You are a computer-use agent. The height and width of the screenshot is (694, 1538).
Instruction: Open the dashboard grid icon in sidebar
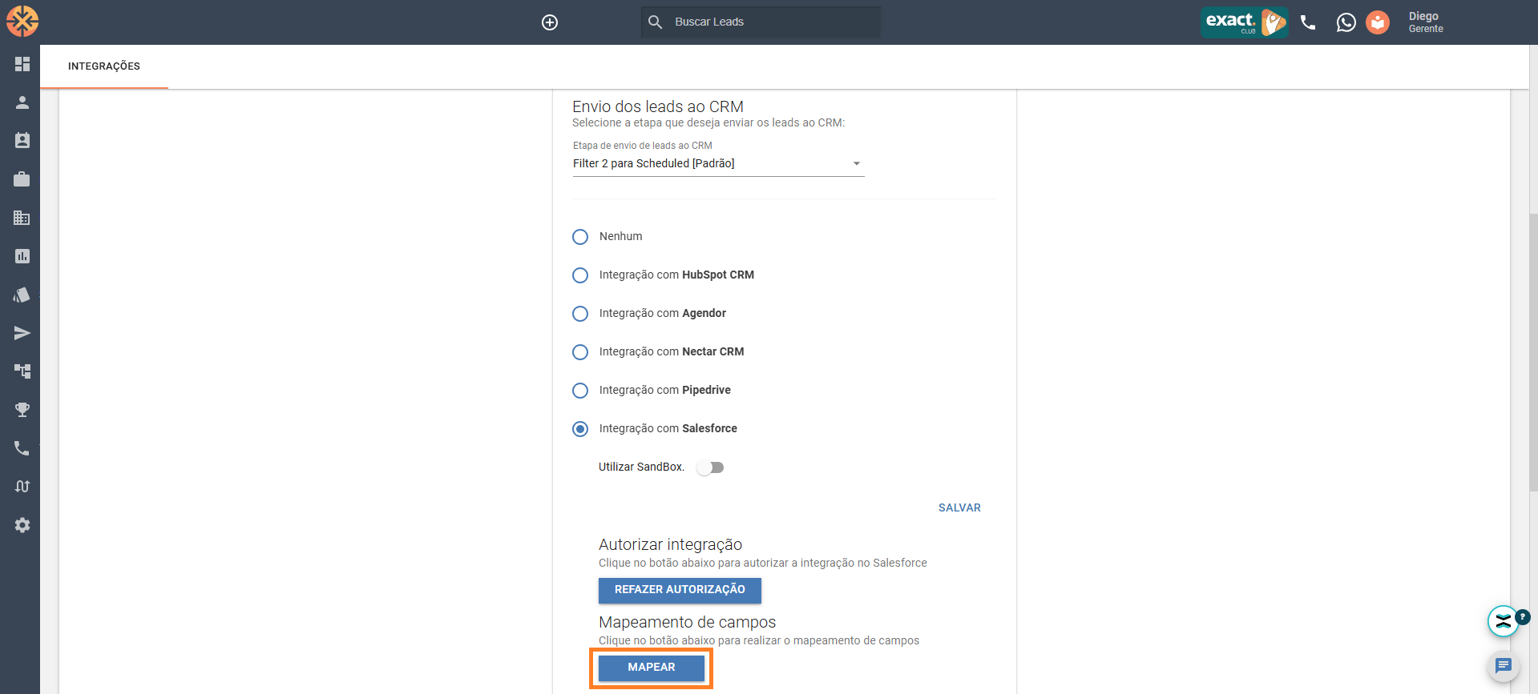click(22, 64)
